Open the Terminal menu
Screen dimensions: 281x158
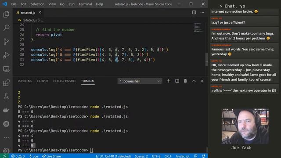click(x=85, y=4)
